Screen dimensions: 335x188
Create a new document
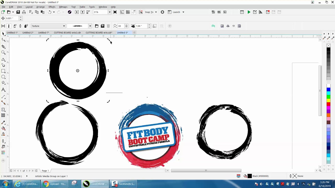(3, 12)
